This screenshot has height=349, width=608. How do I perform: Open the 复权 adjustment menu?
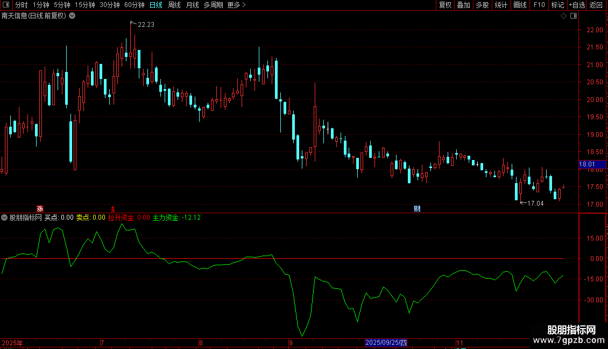445,5
